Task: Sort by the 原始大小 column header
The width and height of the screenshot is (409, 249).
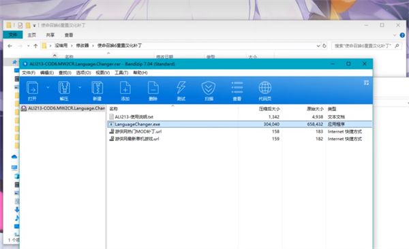Action: click(x=315, y=109)
